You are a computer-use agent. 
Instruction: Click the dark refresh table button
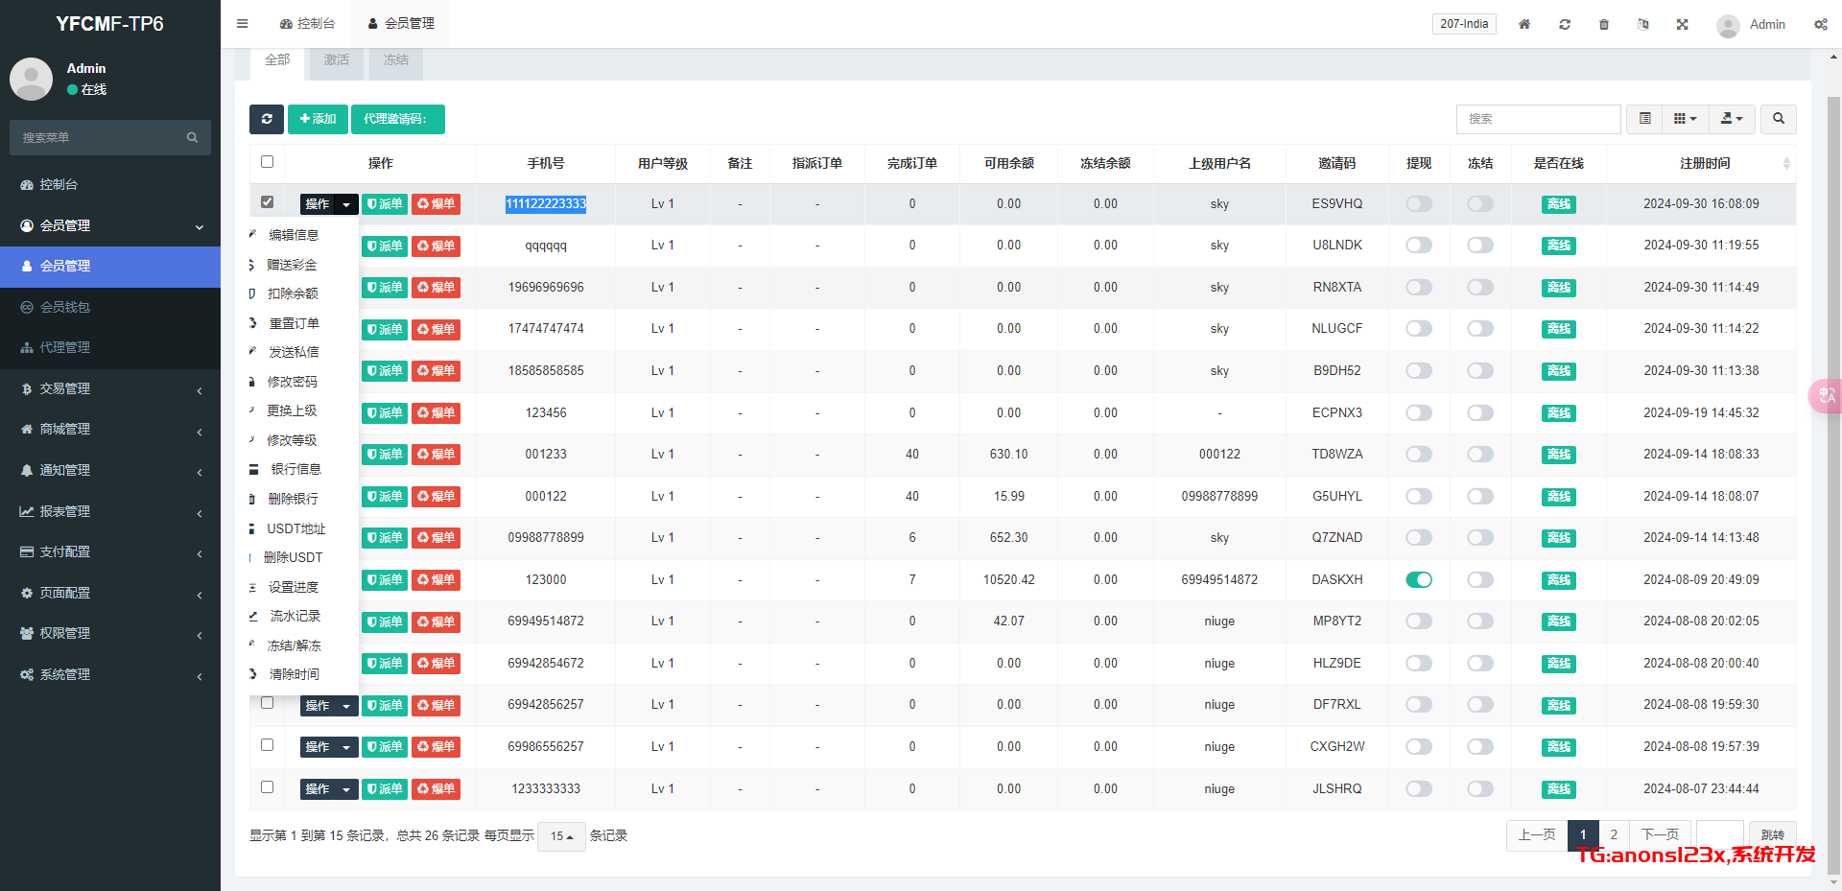click(267, 119)
